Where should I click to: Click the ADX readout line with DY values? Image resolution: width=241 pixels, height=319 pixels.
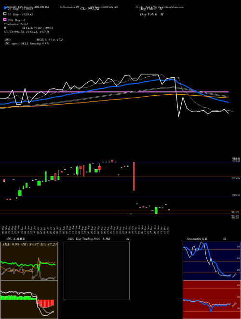(x=29, y=244)
